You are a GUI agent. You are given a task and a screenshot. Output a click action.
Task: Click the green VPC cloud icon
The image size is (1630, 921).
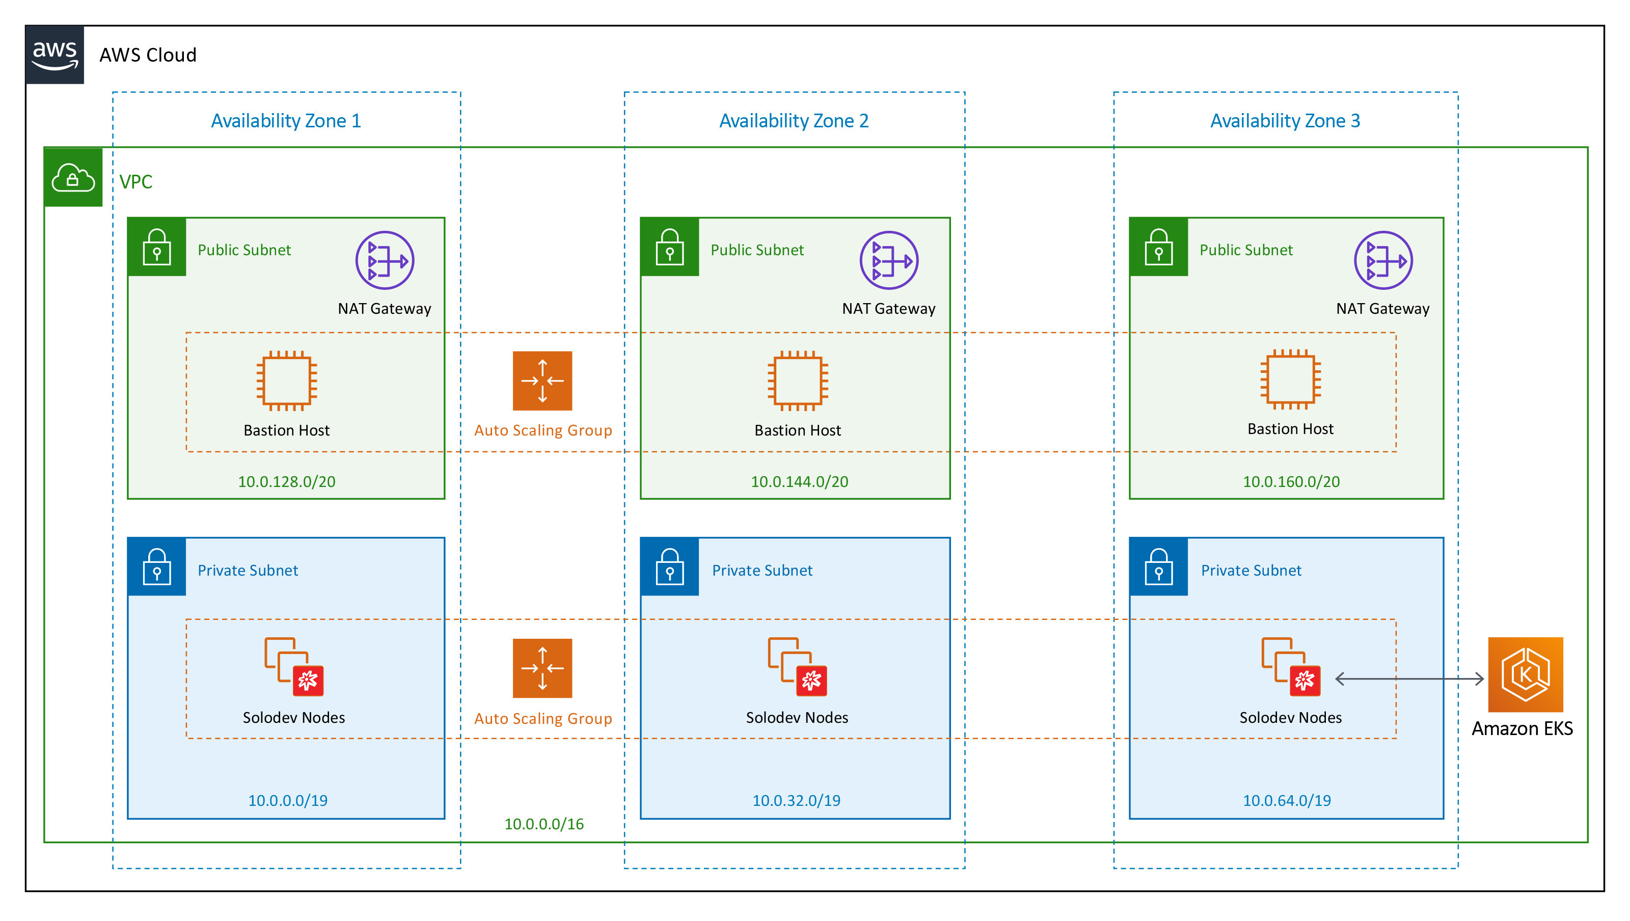(x=73, y=178)
